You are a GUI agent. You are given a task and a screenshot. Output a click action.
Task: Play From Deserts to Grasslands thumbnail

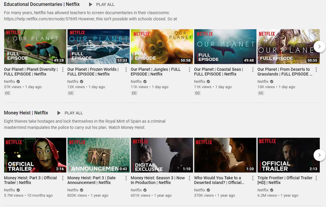pyautogui.click(x=289, y=47)
